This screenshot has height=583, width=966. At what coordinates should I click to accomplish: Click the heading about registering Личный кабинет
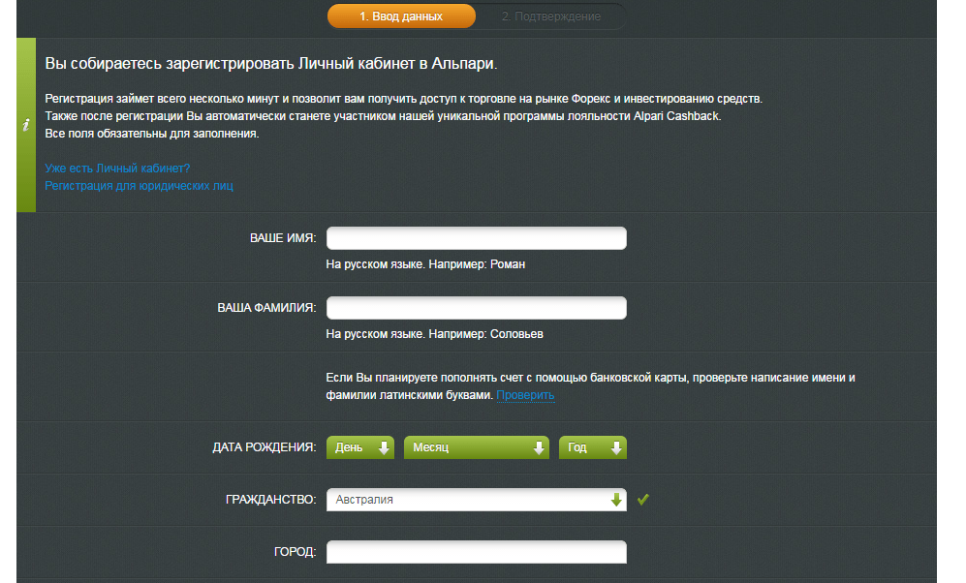tap(271, 63)
